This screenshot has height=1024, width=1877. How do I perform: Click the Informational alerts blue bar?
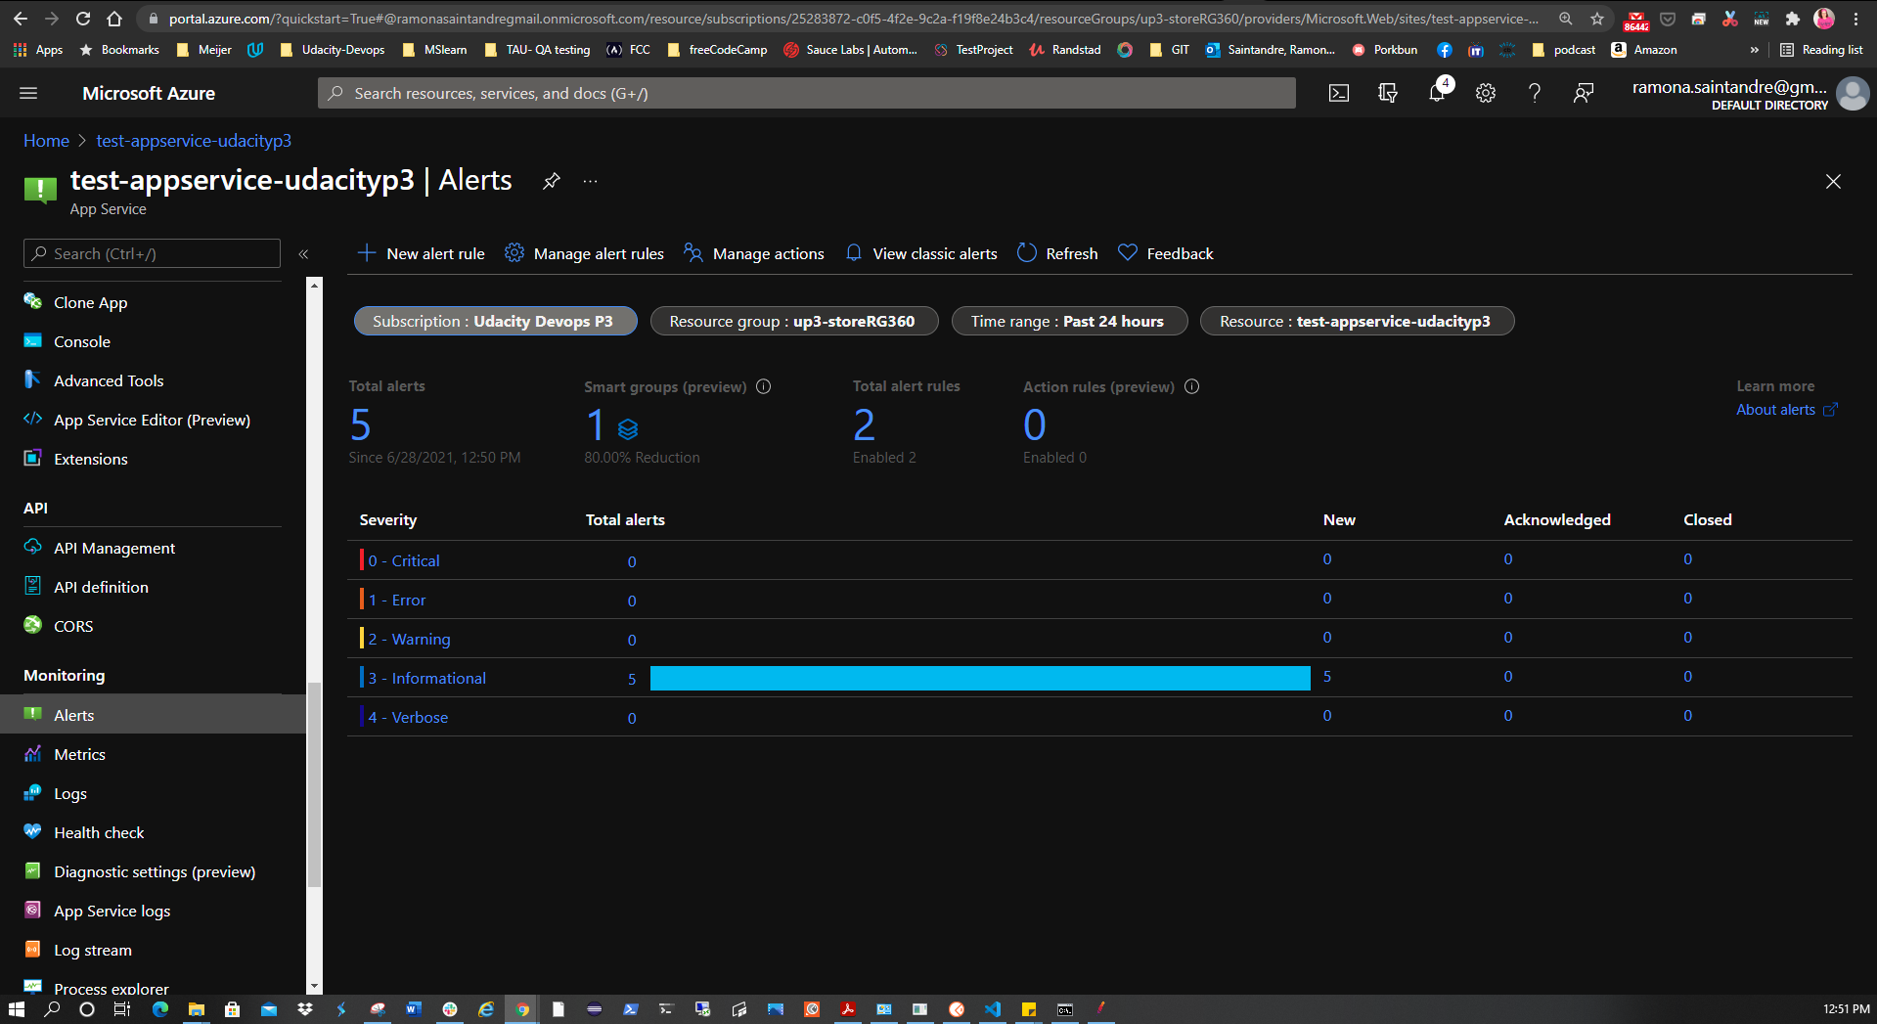[x=980, y=678]
